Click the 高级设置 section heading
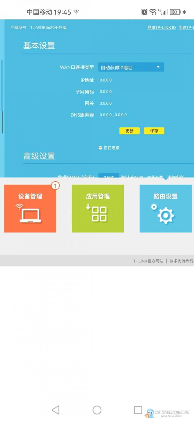This screenshot has width=194, height=421. (x=39, y=156)
